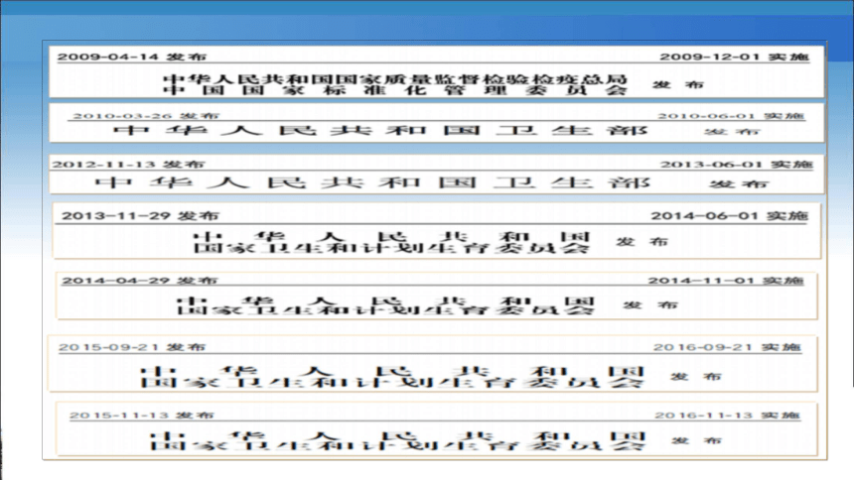Click 发布 beside 中国国家标准化管理委员会

pos(678,84)
